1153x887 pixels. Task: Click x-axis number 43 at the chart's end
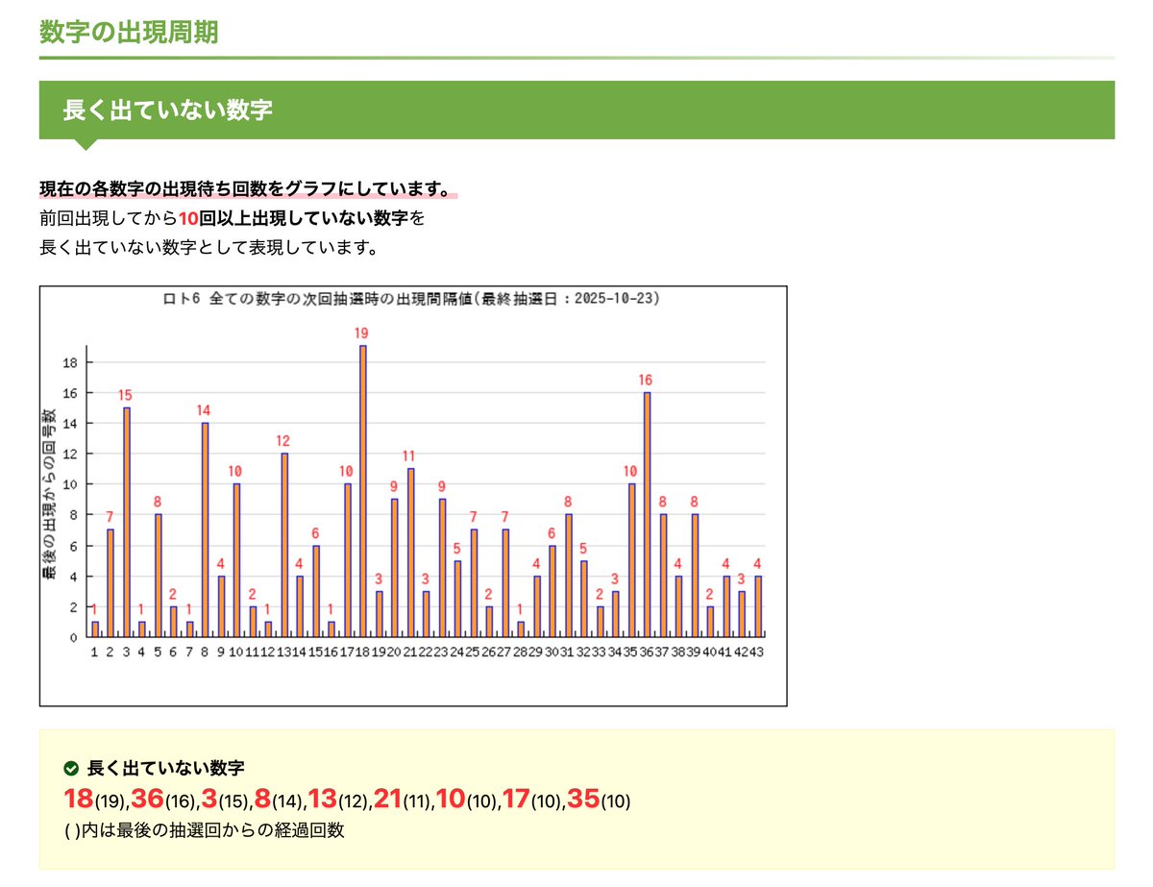coord(758,652)
